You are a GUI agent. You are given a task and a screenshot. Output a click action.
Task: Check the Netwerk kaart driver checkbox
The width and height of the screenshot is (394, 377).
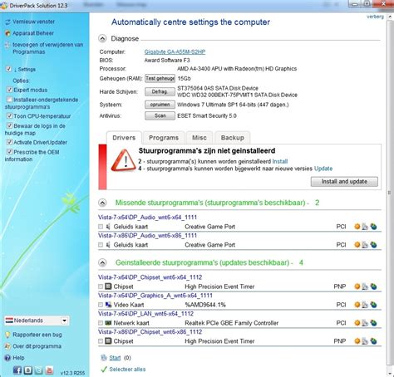pos(101,323)
